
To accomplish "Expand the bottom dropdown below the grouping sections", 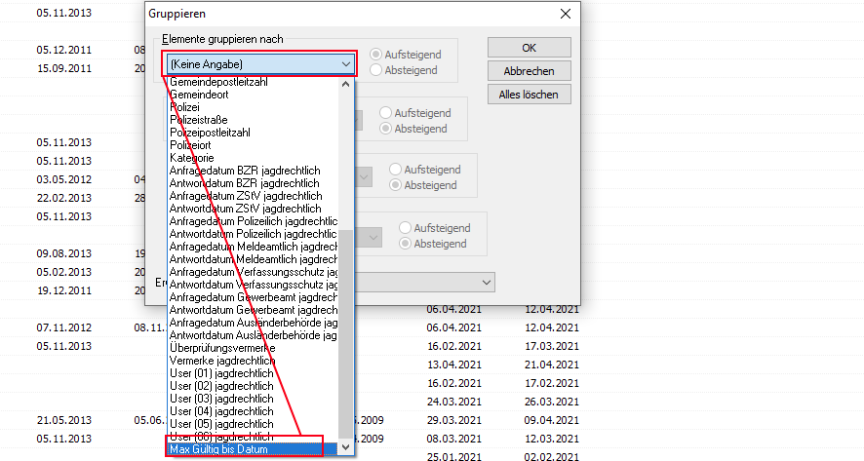I will click(485, 282).
